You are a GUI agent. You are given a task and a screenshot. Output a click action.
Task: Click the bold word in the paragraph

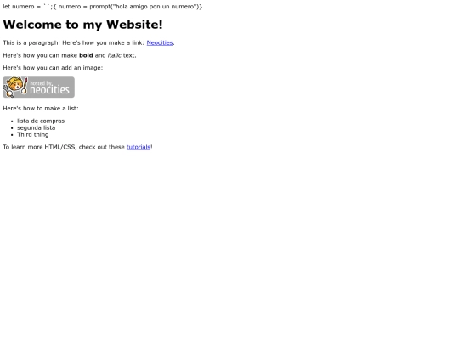[x=86, y=55]
